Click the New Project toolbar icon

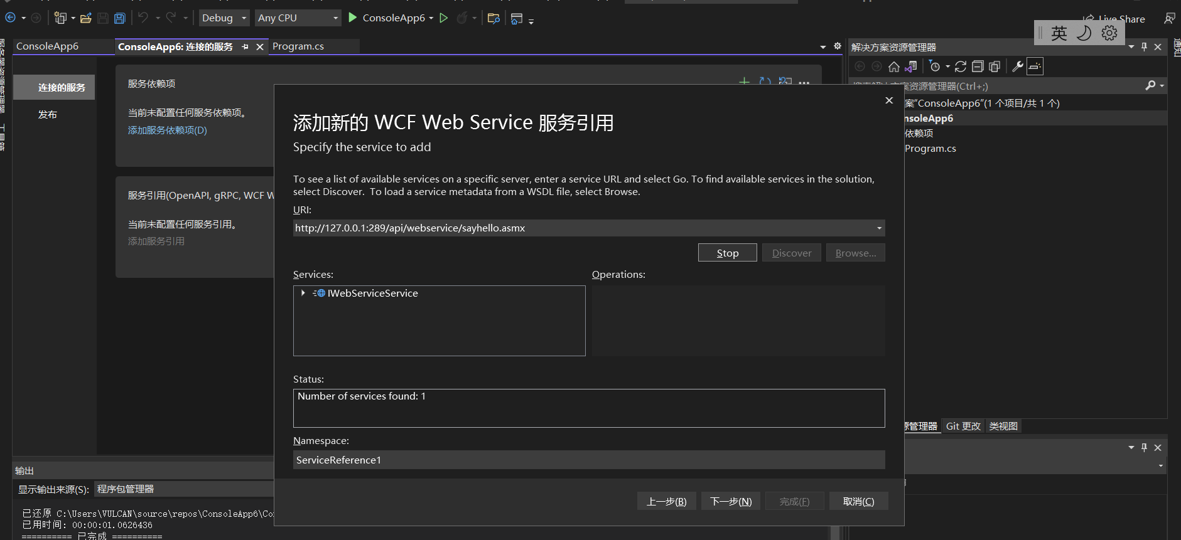(x=60, y=18)
